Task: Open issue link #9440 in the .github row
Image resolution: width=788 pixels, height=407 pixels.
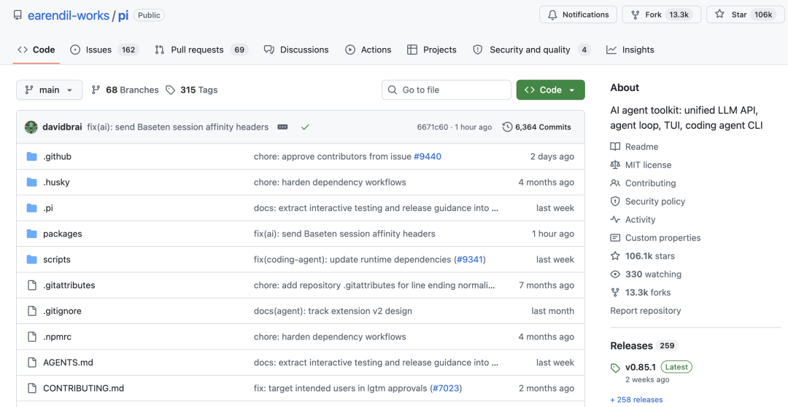Action: 427,157
